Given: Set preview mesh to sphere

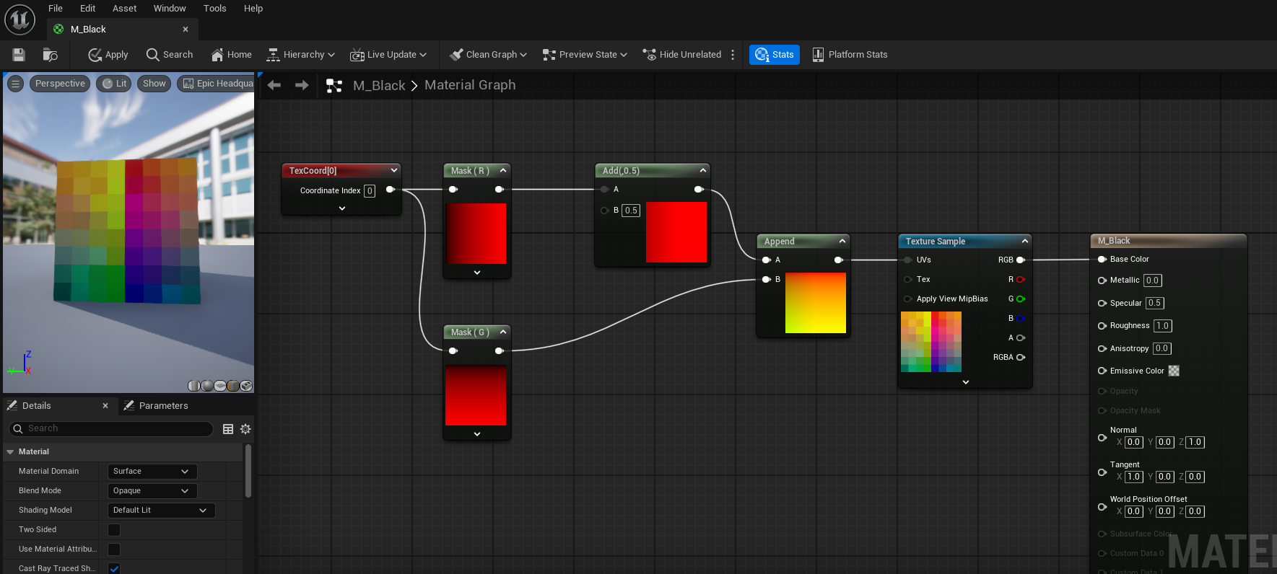Looking at the screenshot, I should click(x=207, y=386).
